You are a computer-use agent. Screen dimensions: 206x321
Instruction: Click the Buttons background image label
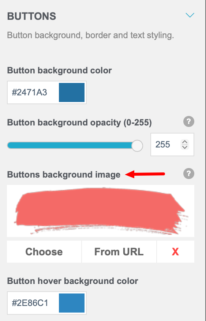(64, 175)
